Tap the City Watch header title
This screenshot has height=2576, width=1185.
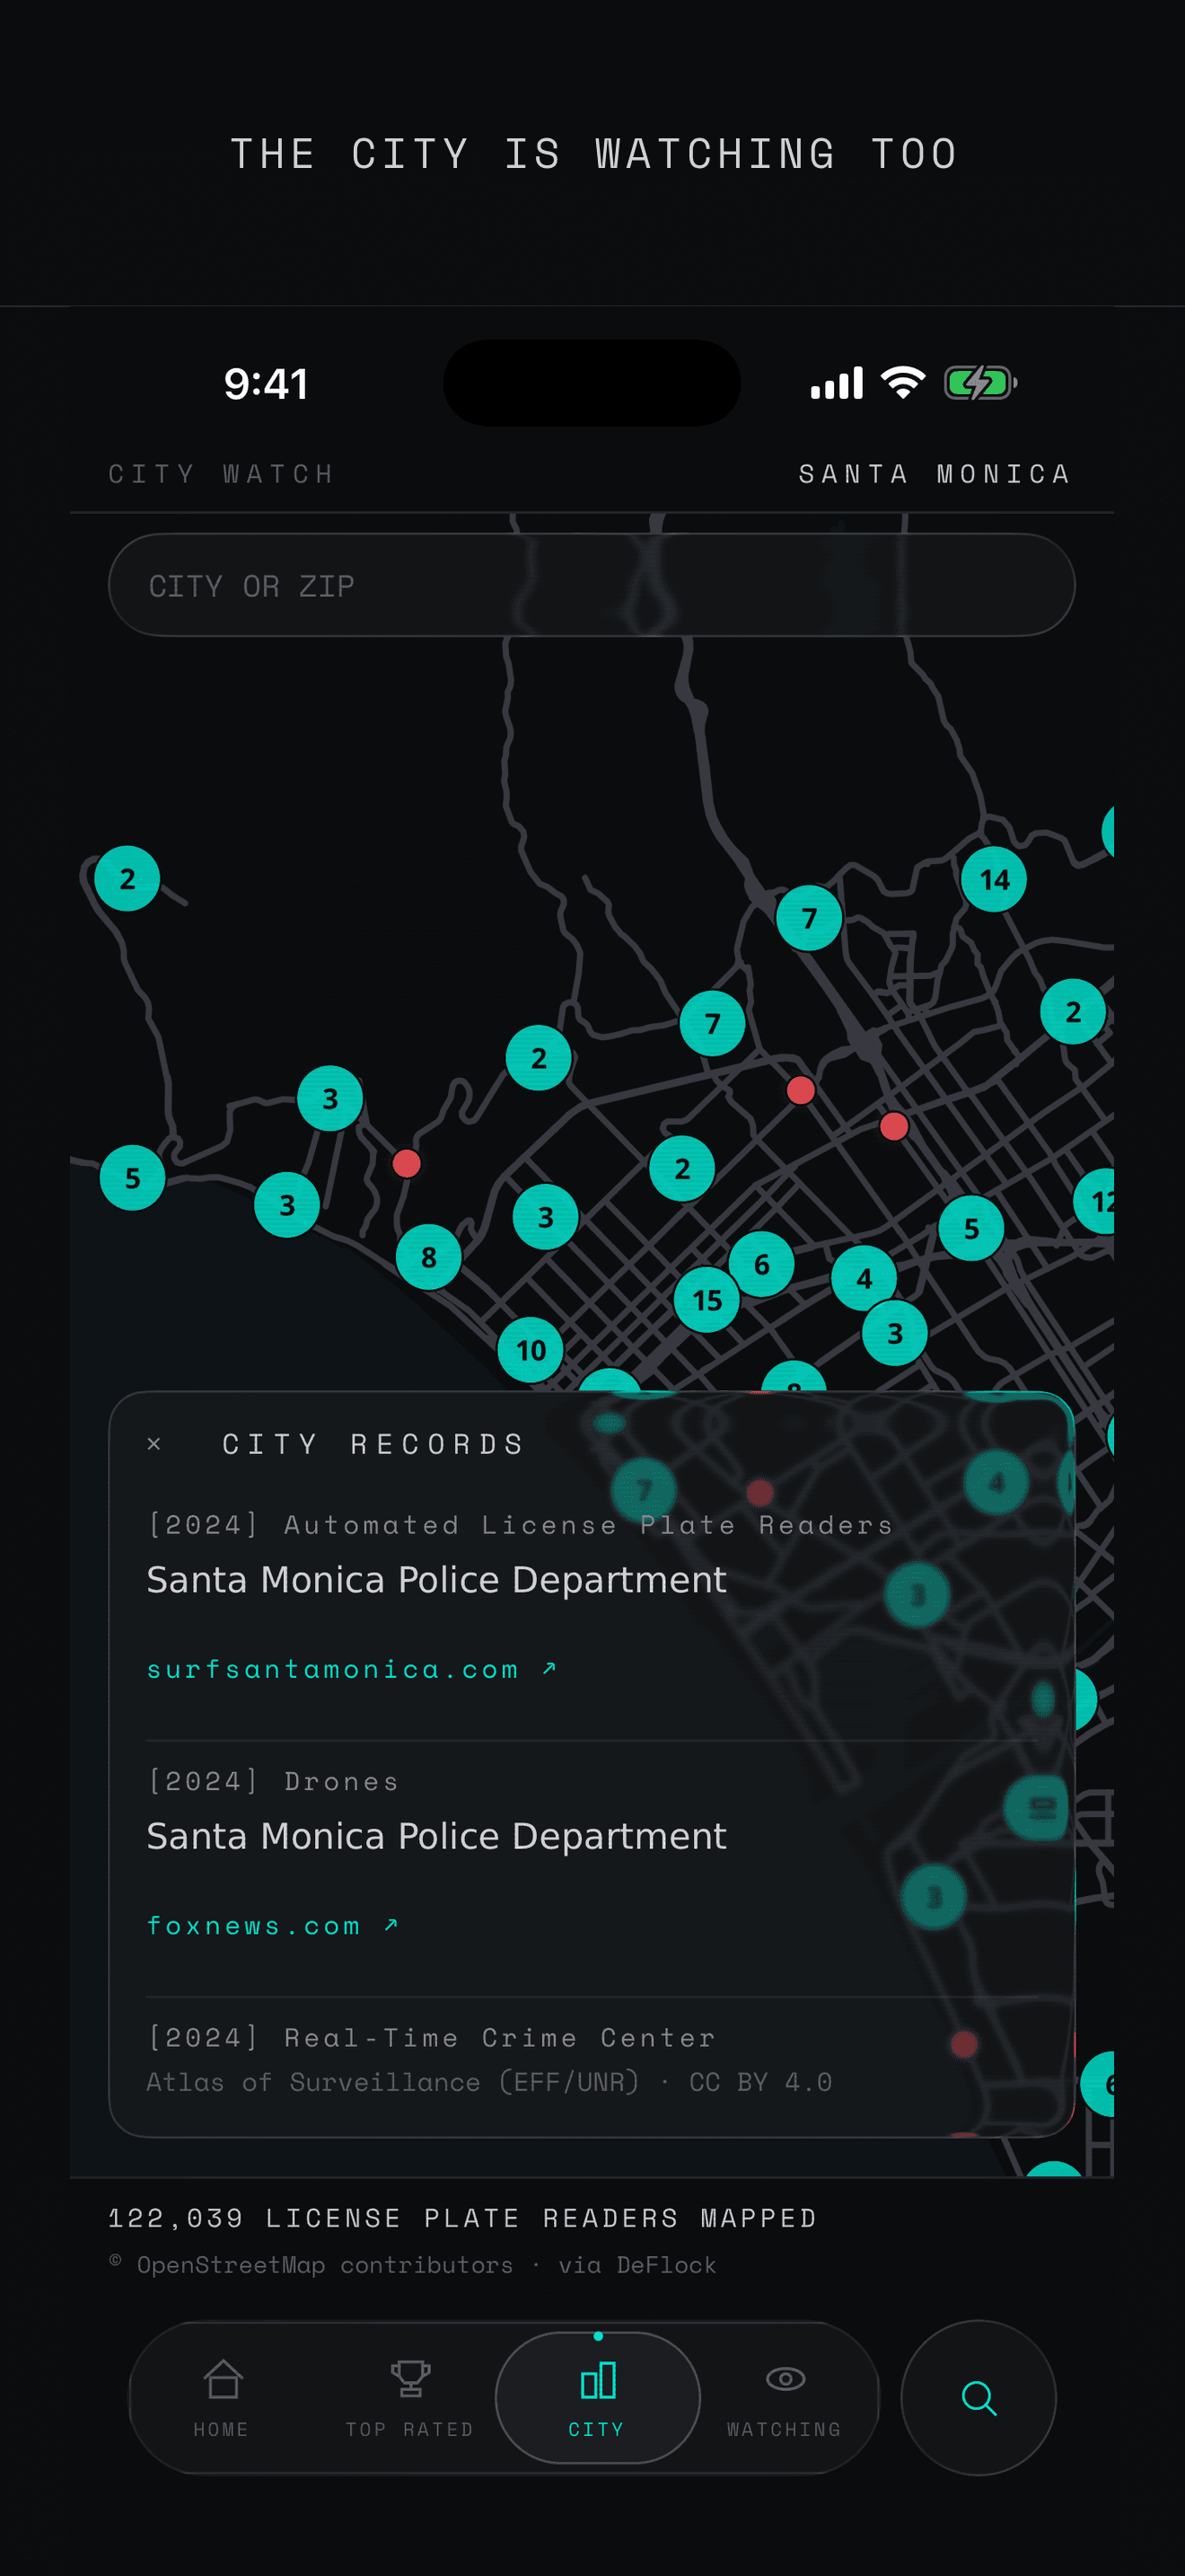(221, 473)
